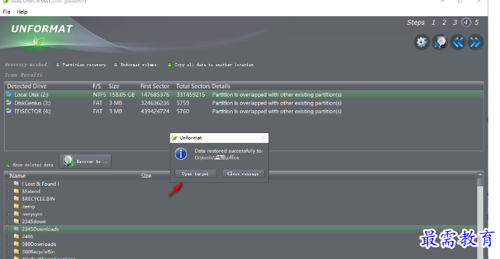The image size is (500, 259).
Task: Click the .temp folder icon
Action: click(17, 206)
